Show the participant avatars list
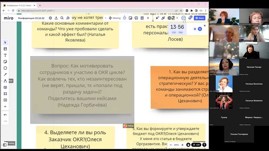The height and width of the screenshot is (151, 269). point(173,18)
